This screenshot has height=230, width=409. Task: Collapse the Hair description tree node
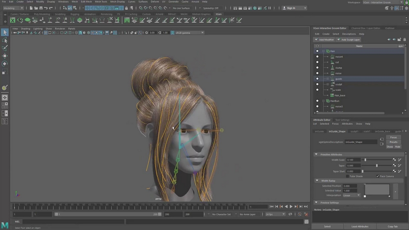pos(323,51)
